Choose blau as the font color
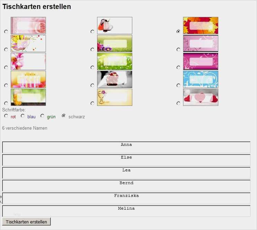The width and height of the screenshot is (257, 230). pos(23,116)
